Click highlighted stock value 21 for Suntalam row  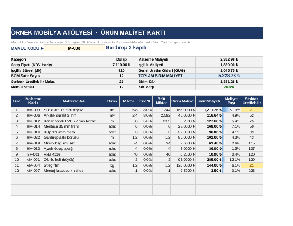pyautogui.click(x=252, y=110)
